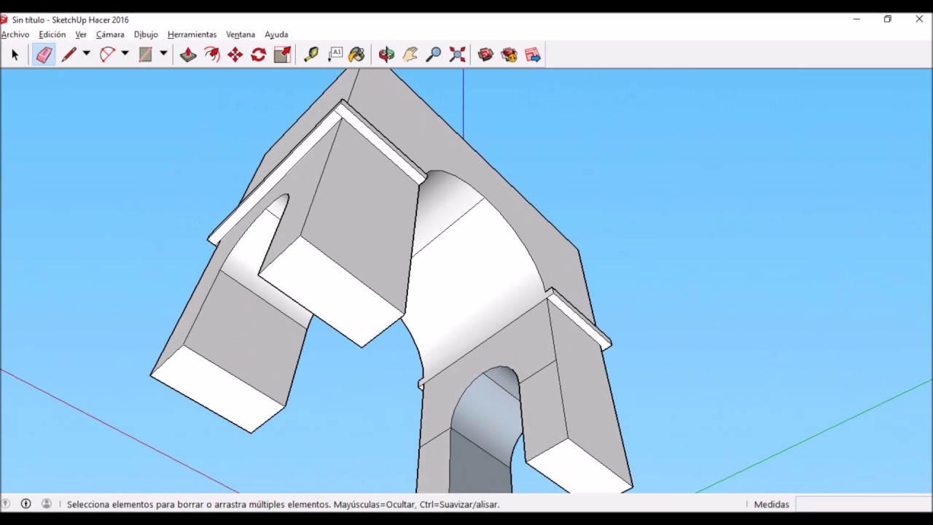Click the Zoom Extents tool
This screenshot has height=525, width=933.
tap(457, 55)
